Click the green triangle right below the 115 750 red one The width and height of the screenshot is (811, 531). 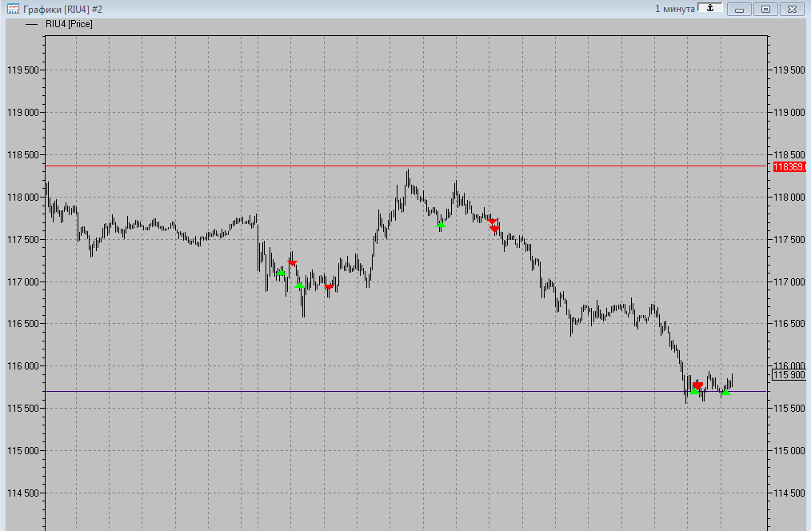[694, 391]
